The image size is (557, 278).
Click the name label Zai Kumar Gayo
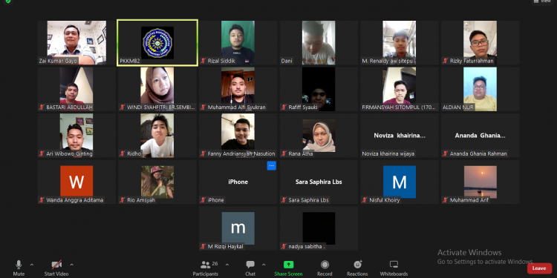coord(58,61)
